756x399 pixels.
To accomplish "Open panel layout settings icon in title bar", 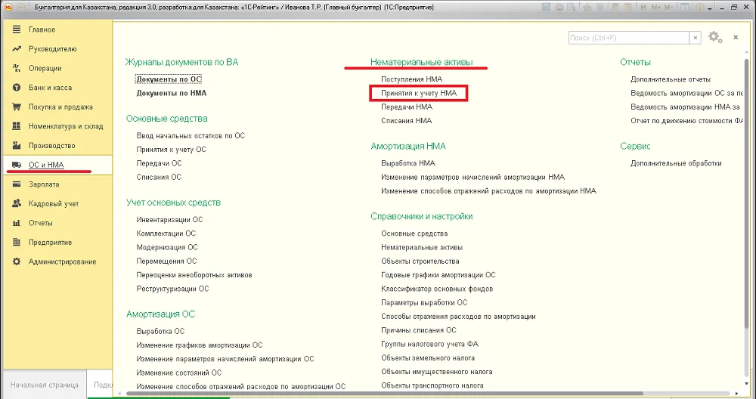I will [685, 8].
